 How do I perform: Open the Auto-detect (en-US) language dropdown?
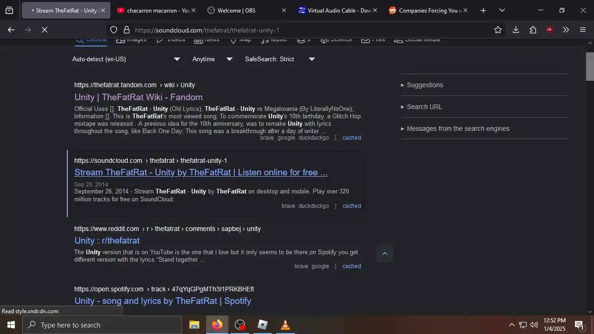pyautogui.click(x=126, y=59)
